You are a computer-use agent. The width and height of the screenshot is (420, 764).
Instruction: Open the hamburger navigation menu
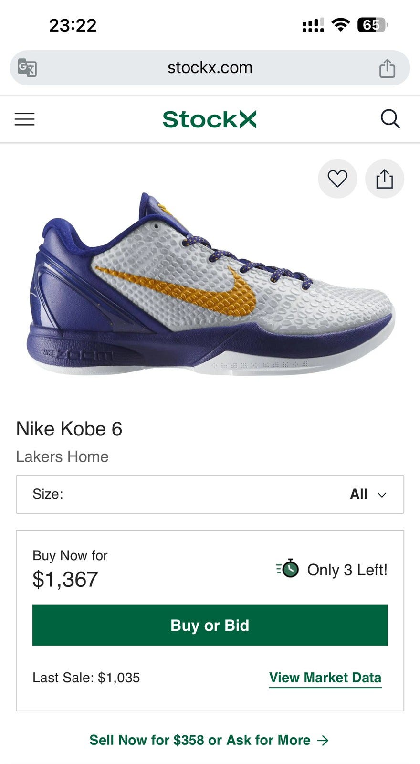point(25,119)
